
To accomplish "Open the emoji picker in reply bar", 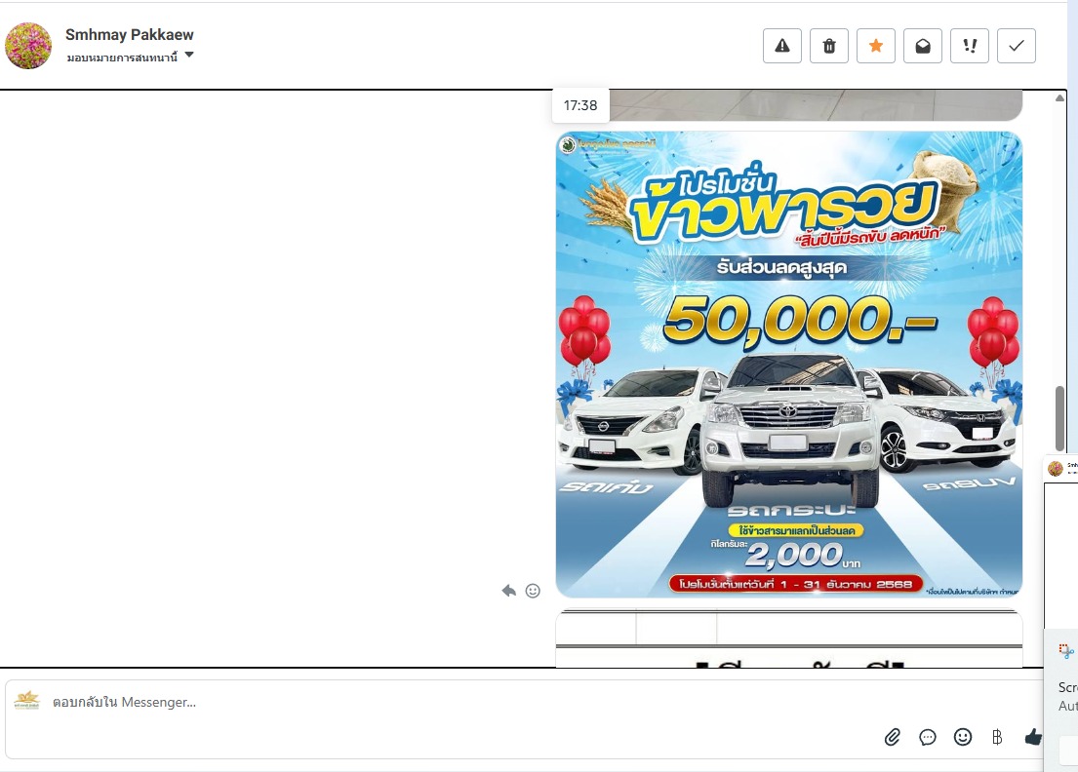I will [x=963, y=737].
